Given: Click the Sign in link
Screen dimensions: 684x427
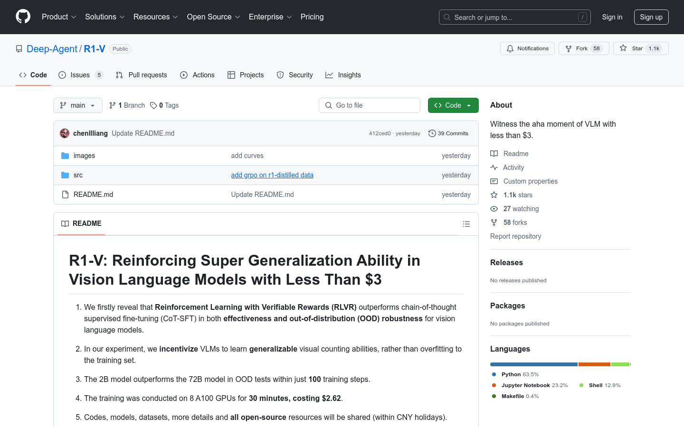Looking at the screenshot, I should [612, 17].
